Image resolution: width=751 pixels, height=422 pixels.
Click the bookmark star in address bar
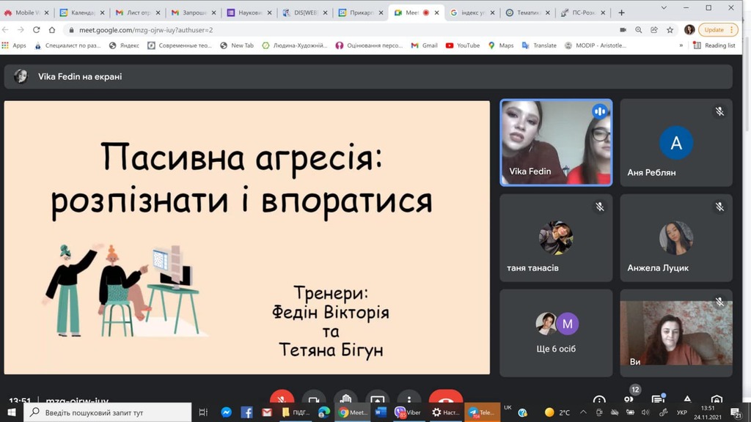670,30
